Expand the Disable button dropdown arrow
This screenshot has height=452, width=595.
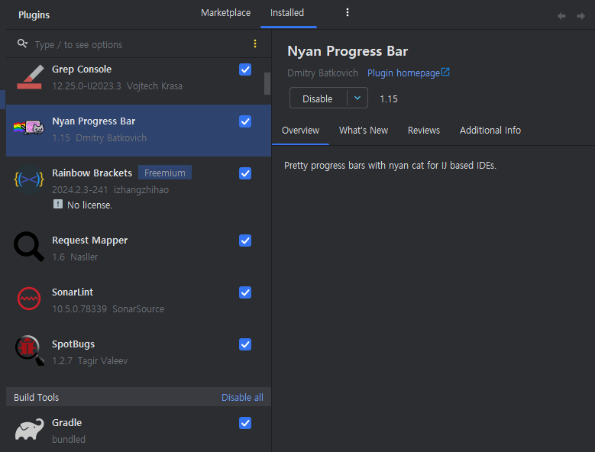tap(357, 98)
